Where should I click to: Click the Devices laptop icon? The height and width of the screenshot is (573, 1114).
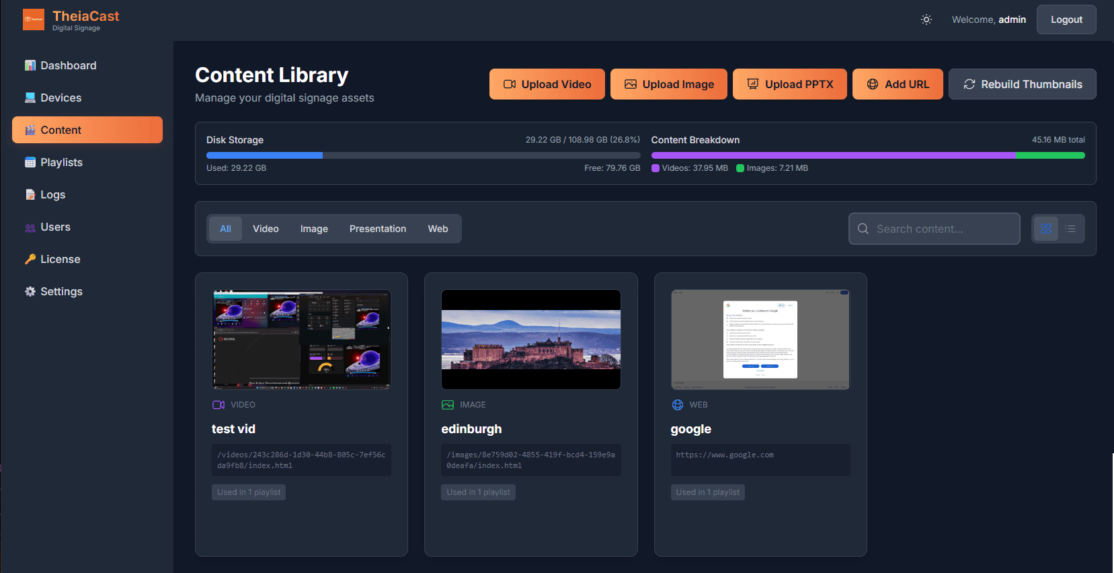pos(30,98)
